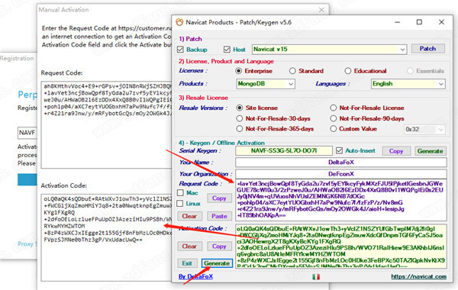This screenshot has height=290, width=458.
Task: Maximize the Patch/Keygen window
Action: click(x=419, y=22)
